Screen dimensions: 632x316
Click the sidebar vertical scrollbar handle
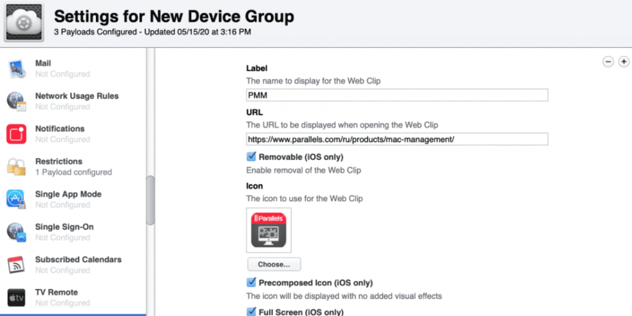[x=151, y=200]
